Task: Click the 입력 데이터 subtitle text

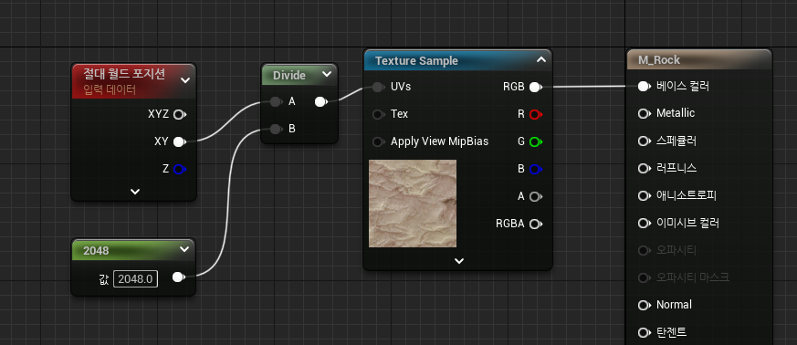Action: pos(110,90)
